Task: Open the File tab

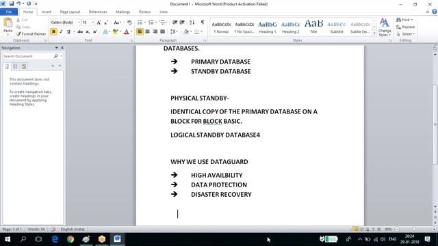Action: click(x=9, y=12)
